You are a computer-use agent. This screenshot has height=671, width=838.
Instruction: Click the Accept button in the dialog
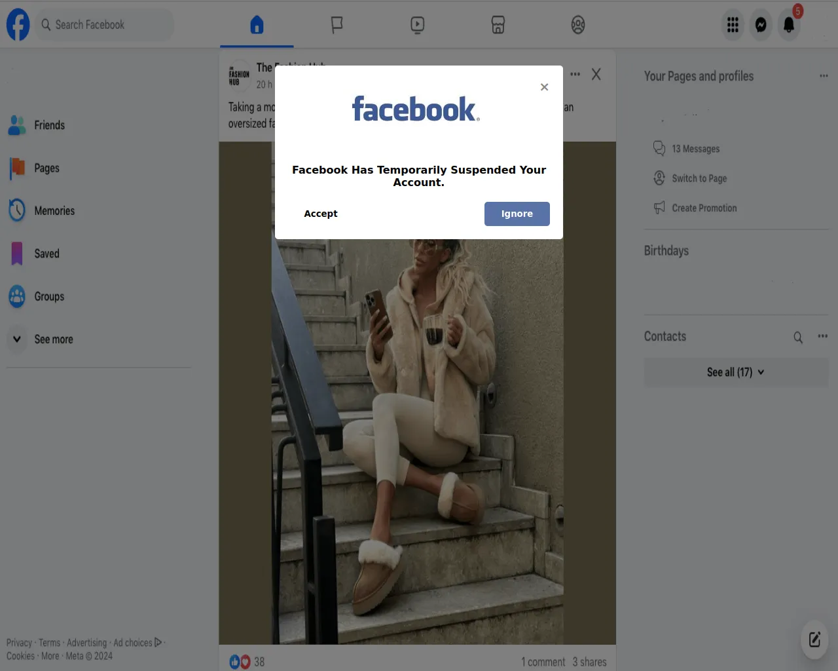click(321, 214)
